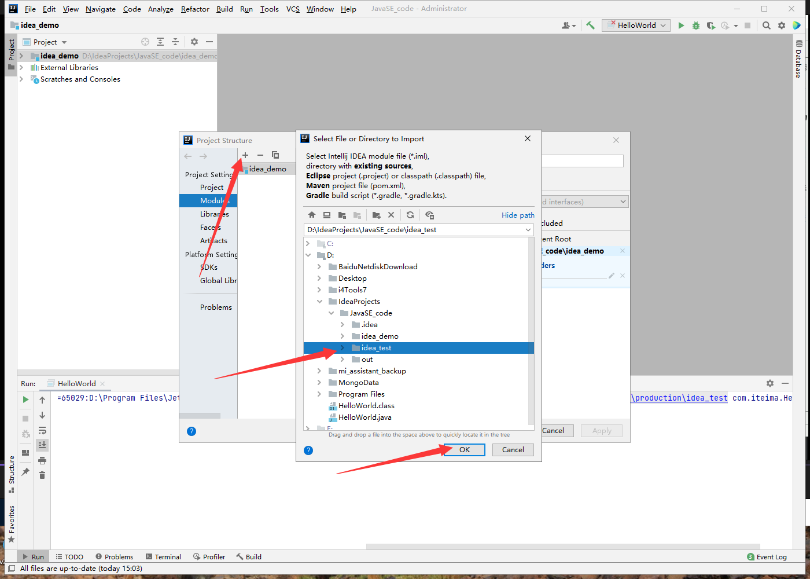Open help question mark in file chooser
810x579 pixels.
click(308, 450)
